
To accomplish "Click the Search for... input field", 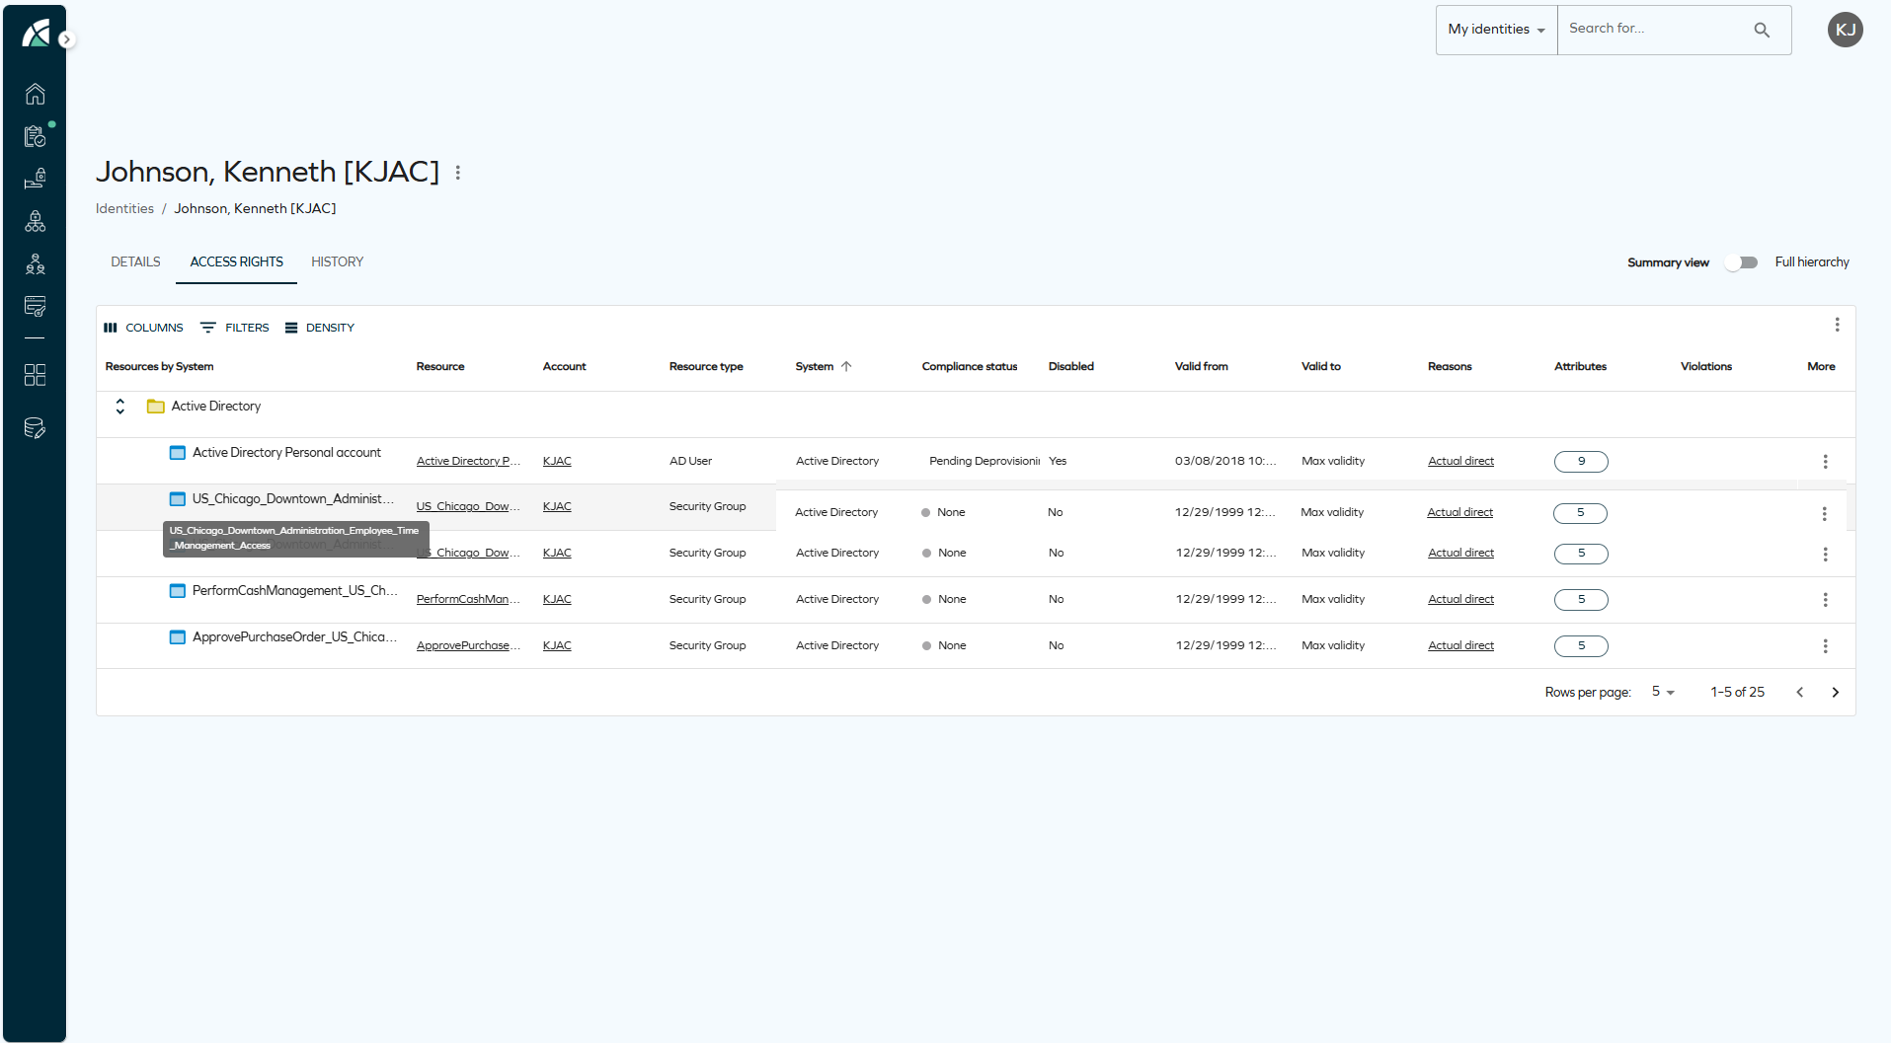I will click(x=1654, y=30).
